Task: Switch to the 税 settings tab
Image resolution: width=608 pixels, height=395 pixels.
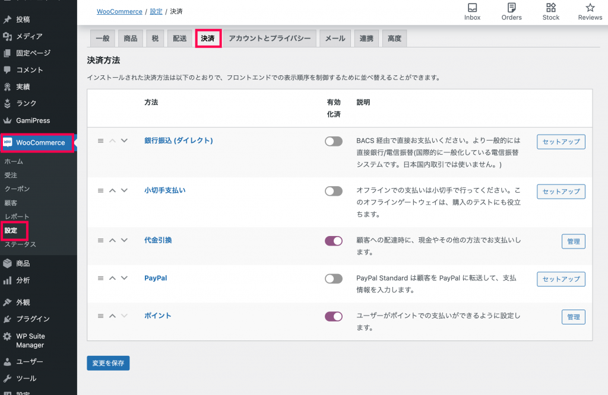Action: point(155,39)
